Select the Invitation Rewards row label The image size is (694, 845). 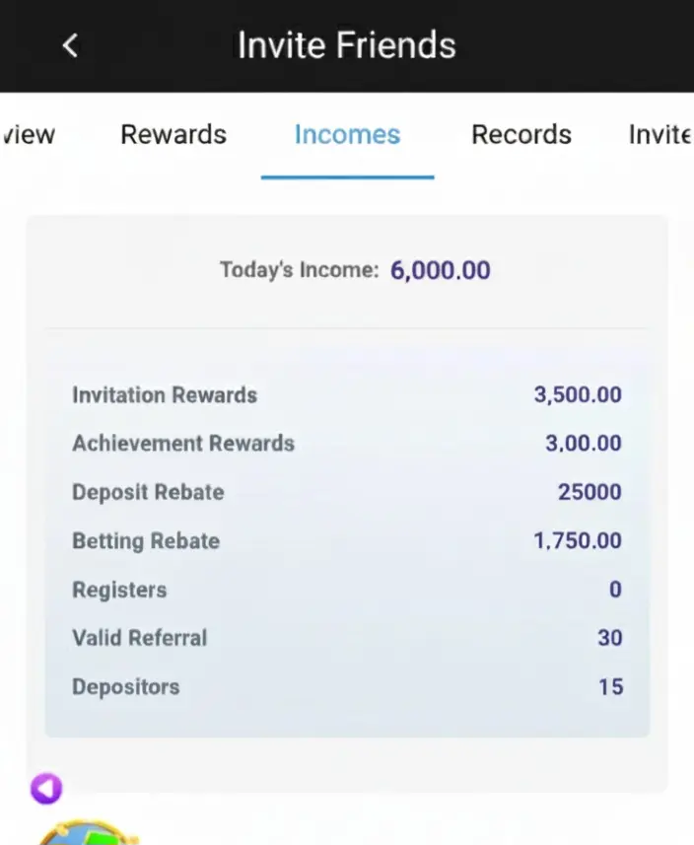[x=165, y=395]
